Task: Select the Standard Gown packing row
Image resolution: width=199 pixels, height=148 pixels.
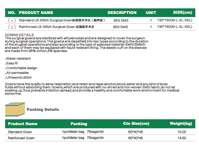Action: click(100, 132)
